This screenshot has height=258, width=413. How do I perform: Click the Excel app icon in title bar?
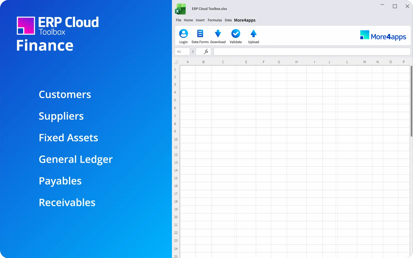click(180, 9)
